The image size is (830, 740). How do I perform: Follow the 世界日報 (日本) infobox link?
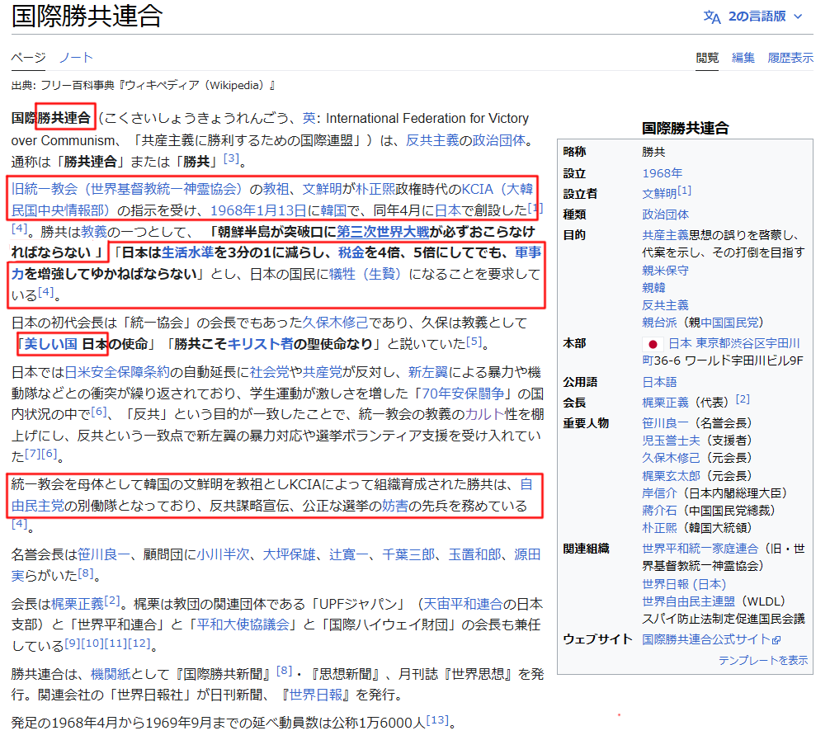[x=684, y=584]
